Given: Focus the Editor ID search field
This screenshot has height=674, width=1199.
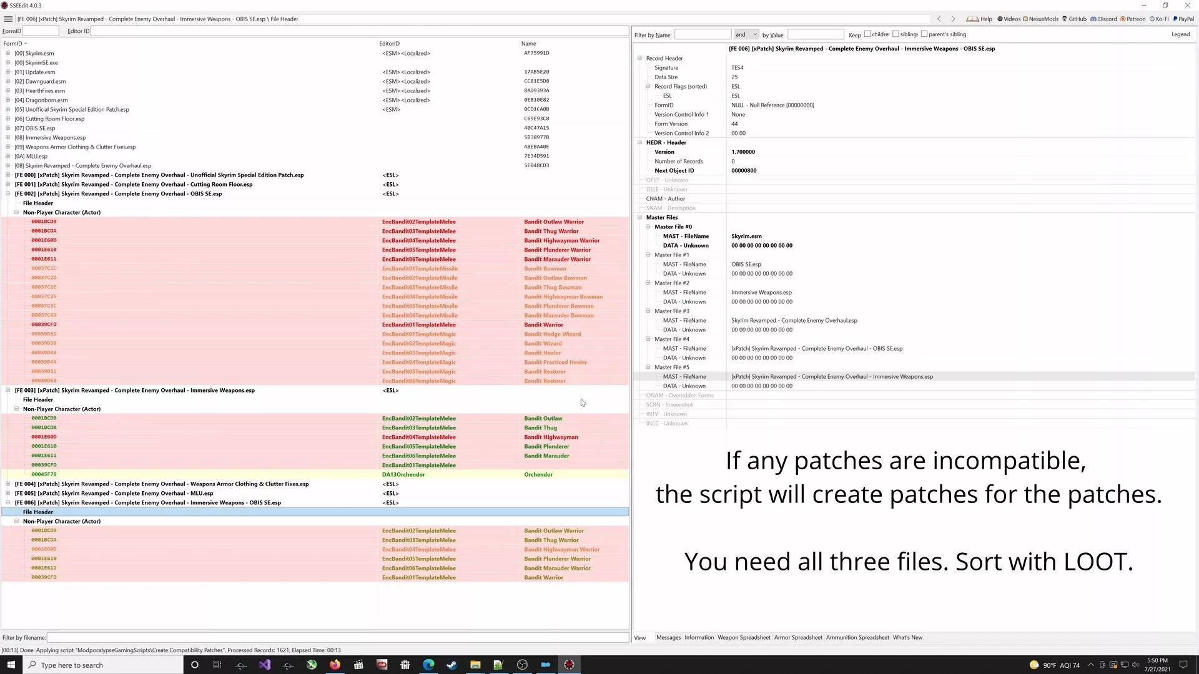Looking at the screenshot, I should coord(360,31).
